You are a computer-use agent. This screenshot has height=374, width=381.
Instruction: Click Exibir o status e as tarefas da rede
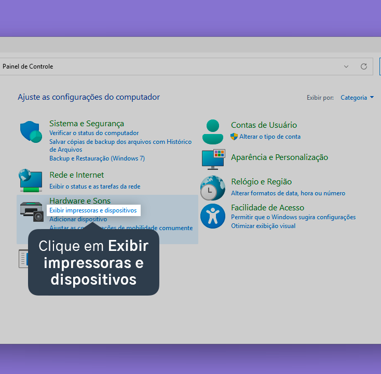coord(95,186)
